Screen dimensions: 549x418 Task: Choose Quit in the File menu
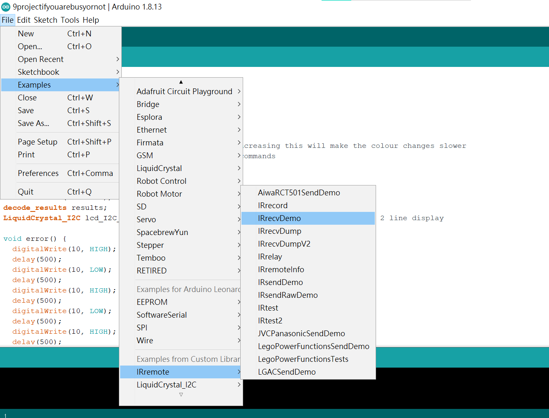point(61,192)
